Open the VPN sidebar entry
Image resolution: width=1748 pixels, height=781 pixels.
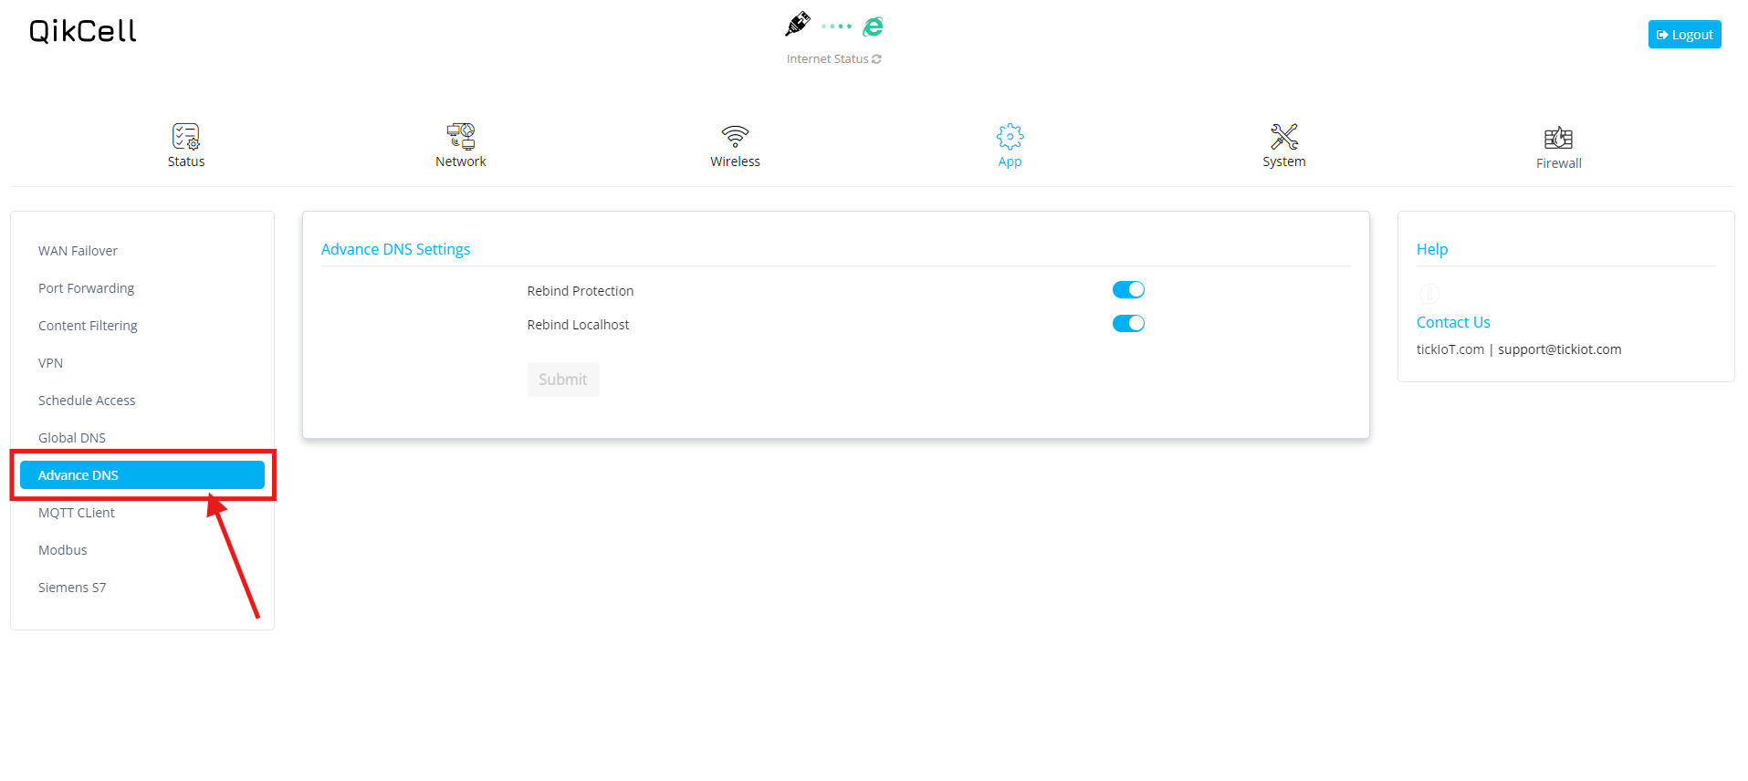[50, 363]
